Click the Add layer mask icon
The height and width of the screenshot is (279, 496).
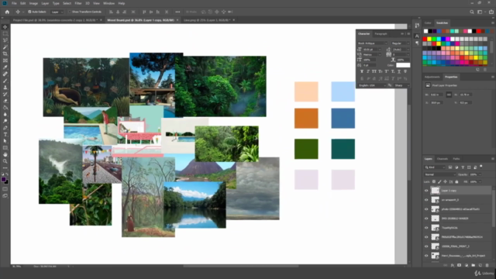pyautogui.click(x=459, y=265)
